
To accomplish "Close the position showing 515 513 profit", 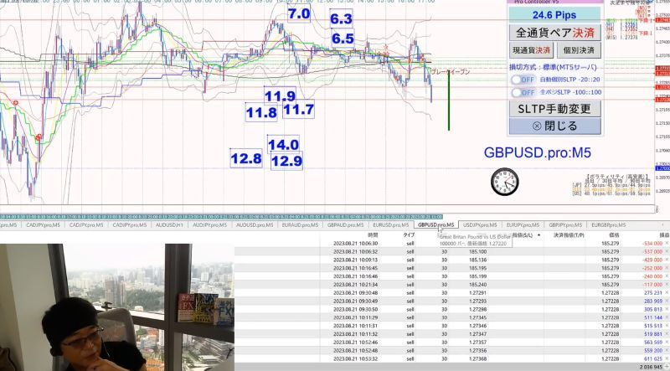I will point(667,326).
